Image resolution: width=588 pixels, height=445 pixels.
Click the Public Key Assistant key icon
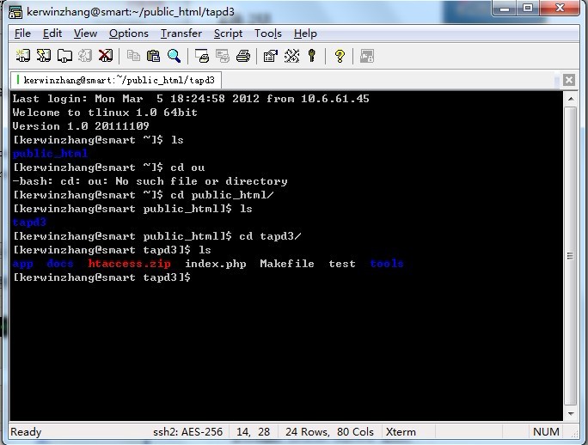click(312, 56)
